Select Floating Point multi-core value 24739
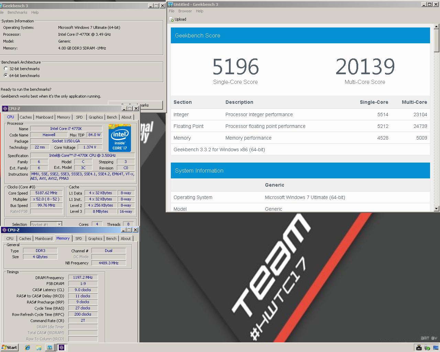Image resolution: width=440 pixels, height=352 pixels. click(420, 126)
